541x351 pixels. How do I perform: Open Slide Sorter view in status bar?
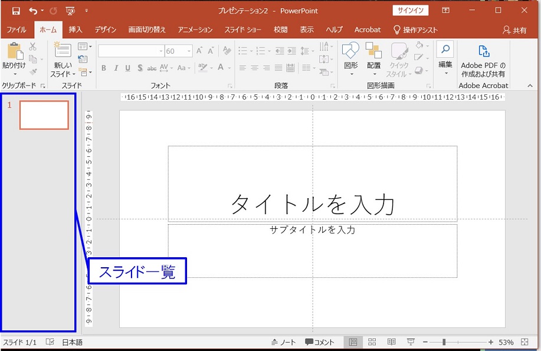click(x=372, y=342)
